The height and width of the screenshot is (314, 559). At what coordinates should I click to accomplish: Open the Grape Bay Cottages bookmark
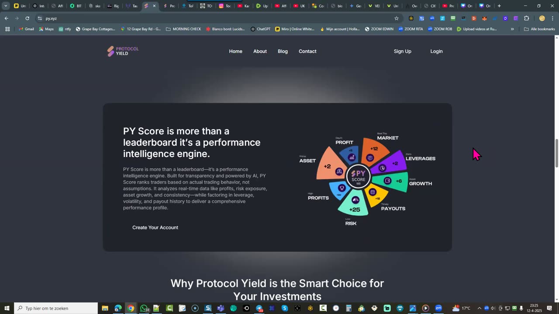click(95, 29)
